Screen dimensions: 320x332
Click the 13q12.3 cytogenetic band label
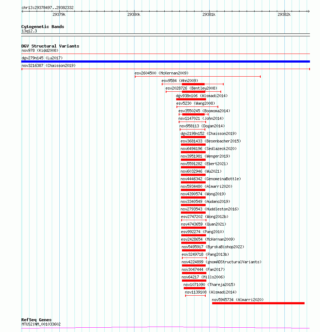pyautogui.click(x=29, y=31)
